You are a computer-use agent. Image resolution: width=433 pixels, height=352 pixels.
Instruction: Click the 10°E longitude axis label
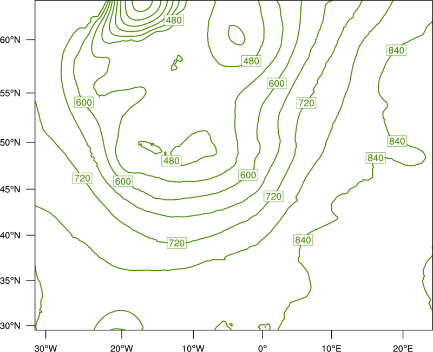pyautogui.click(x=331, y=348)
